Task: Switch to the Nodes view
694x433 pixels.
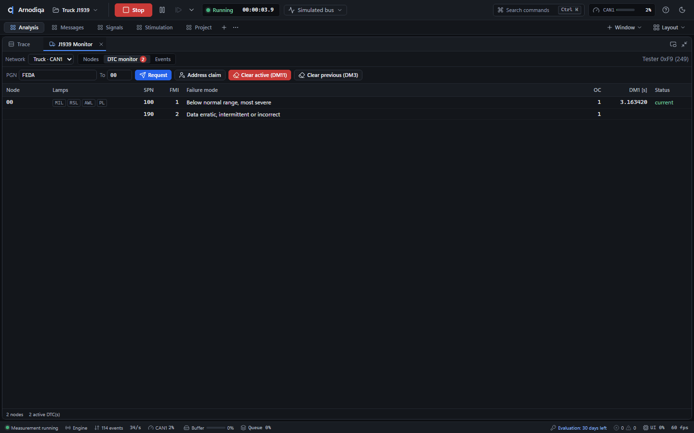Action: click(x=91, y=59)
